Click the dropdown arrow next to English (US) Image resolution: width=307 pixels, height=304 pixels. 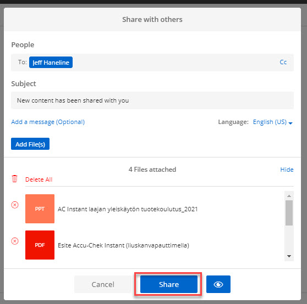click(290, 123)
